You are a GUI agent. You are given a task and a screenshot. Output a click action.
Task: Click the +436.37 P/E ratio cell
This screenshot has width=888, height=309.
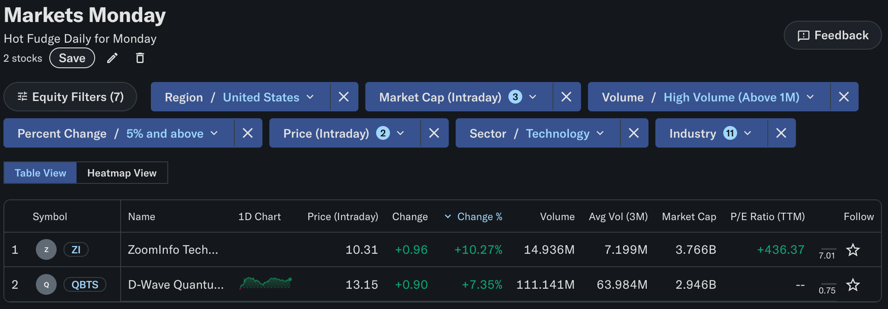(781, 250)
